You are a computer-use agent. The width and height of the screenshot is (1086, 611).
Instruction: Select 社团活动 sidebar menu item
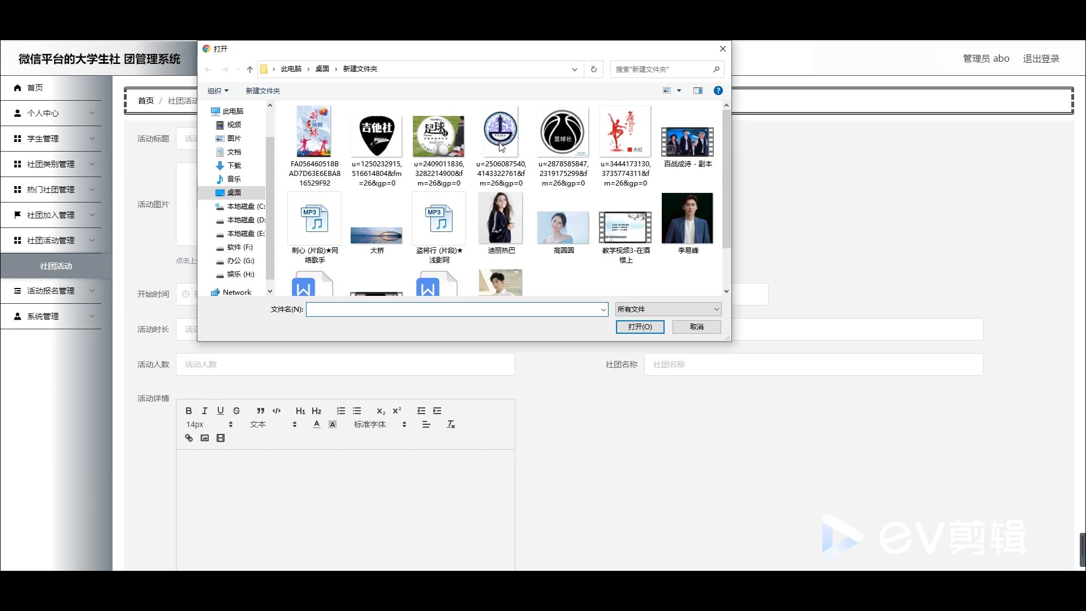click(56, 266)
